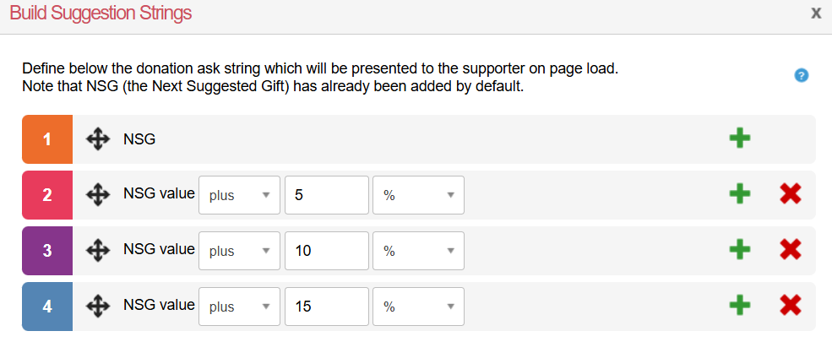The height and width of the screenshot is (342, 832).
Task: Select the purple number 3 row badge
Action: pyautogui.click(x=47, y=250)
